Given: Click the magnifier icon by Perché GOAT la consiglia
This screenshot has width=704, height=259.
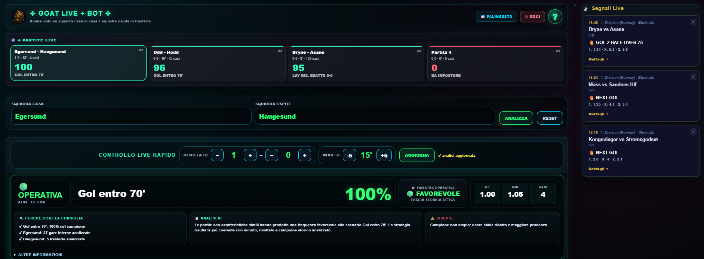Looking at the screenshot, I should coord(21,218).
